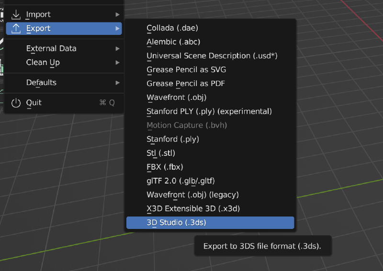Choose Grease Pencil as SVG
Viewport: 383px width, 271px height.
point(210,70)
